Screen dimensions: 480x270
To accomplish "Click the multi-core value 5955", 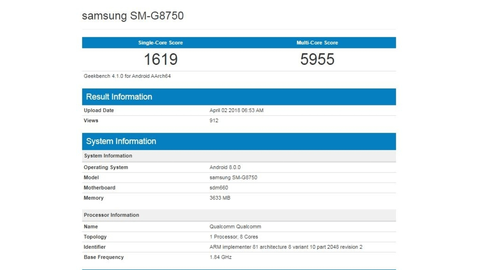I will (x=317, y=59).
